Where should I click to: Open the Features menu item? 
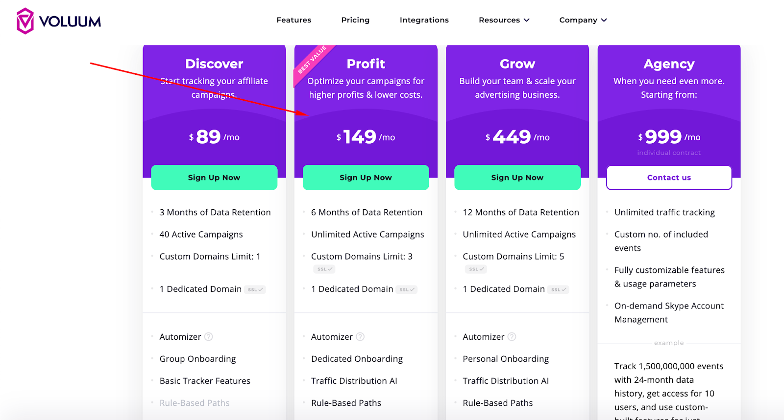(x=294, y=20)
